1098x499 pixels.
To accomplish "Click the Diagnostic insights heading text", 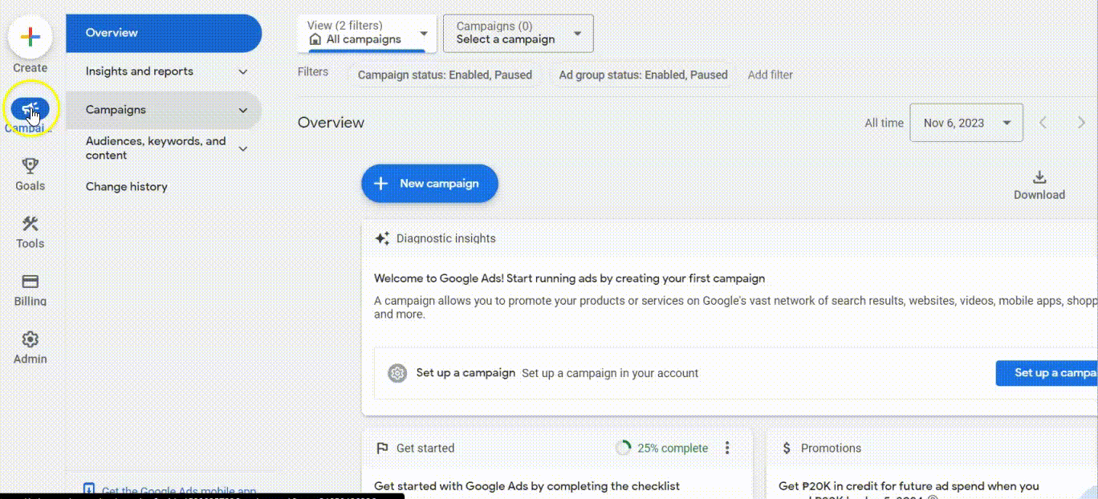I will 446,238.
